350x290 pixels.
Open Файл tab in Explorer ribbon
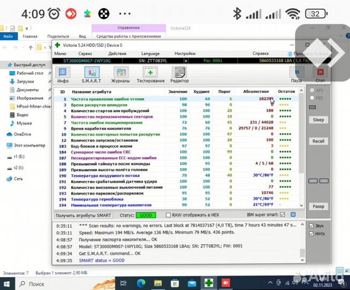coord(9,37)
